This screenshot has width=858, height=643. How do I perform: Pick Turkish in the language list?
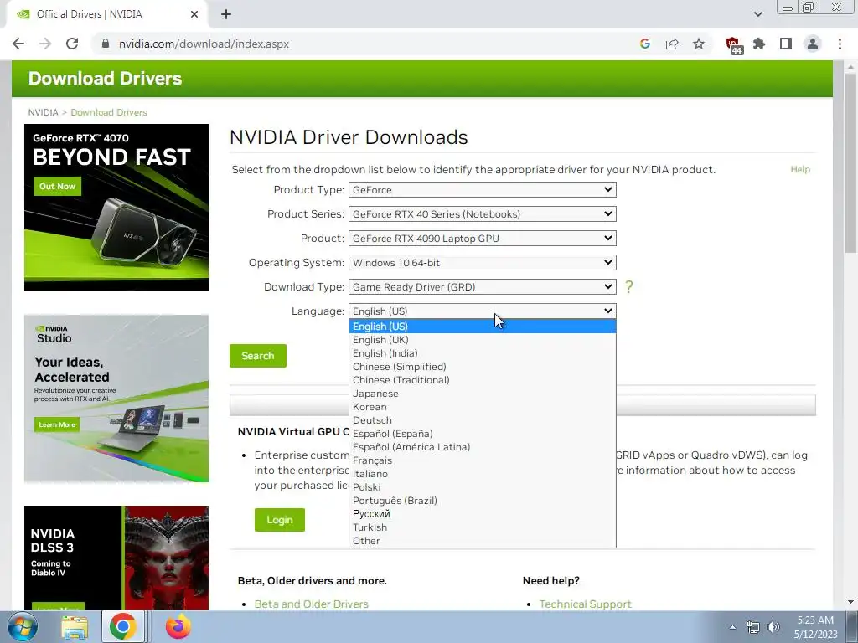pos(482,527)
